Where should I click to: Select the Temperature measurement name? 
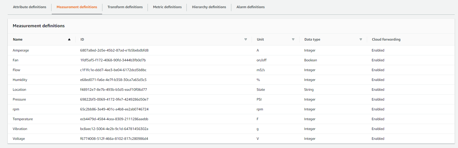pos(23,119)
